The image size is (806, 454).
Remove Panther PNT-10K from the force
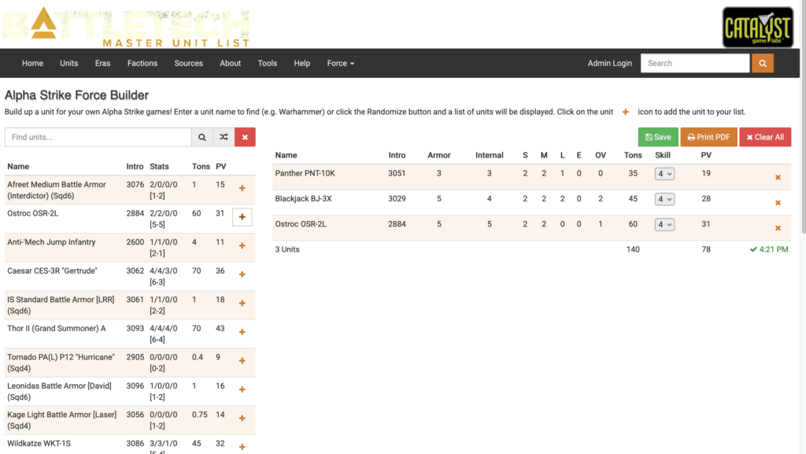(x=778, y=178)
